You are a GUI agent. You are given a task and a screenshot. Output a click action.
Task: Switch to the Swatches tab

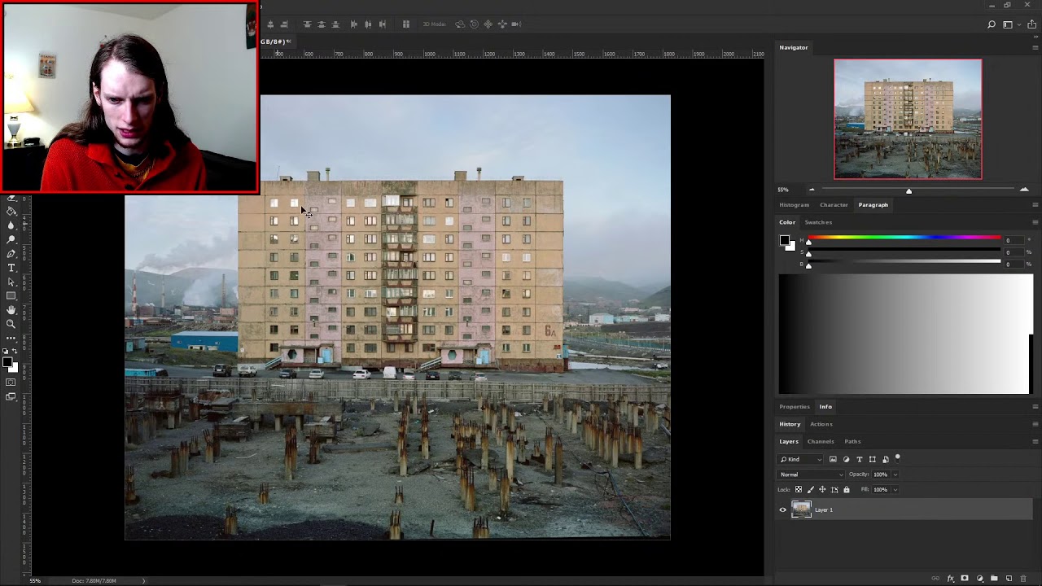(818, 222)
